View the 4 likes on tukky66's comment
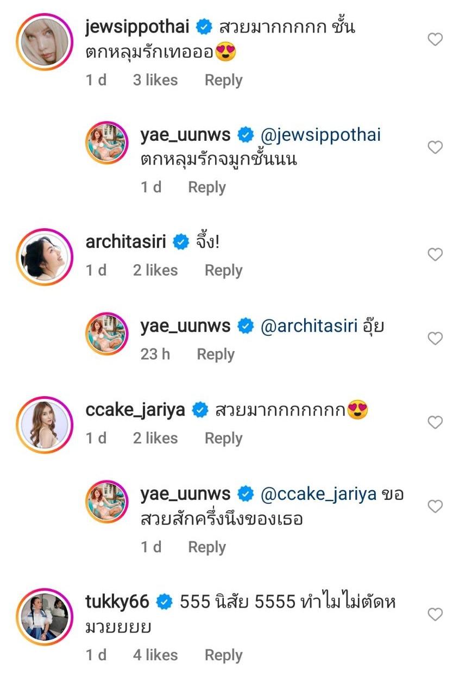Image resolution: width=472 pixels, height=682 pixels. click(155, 656)
